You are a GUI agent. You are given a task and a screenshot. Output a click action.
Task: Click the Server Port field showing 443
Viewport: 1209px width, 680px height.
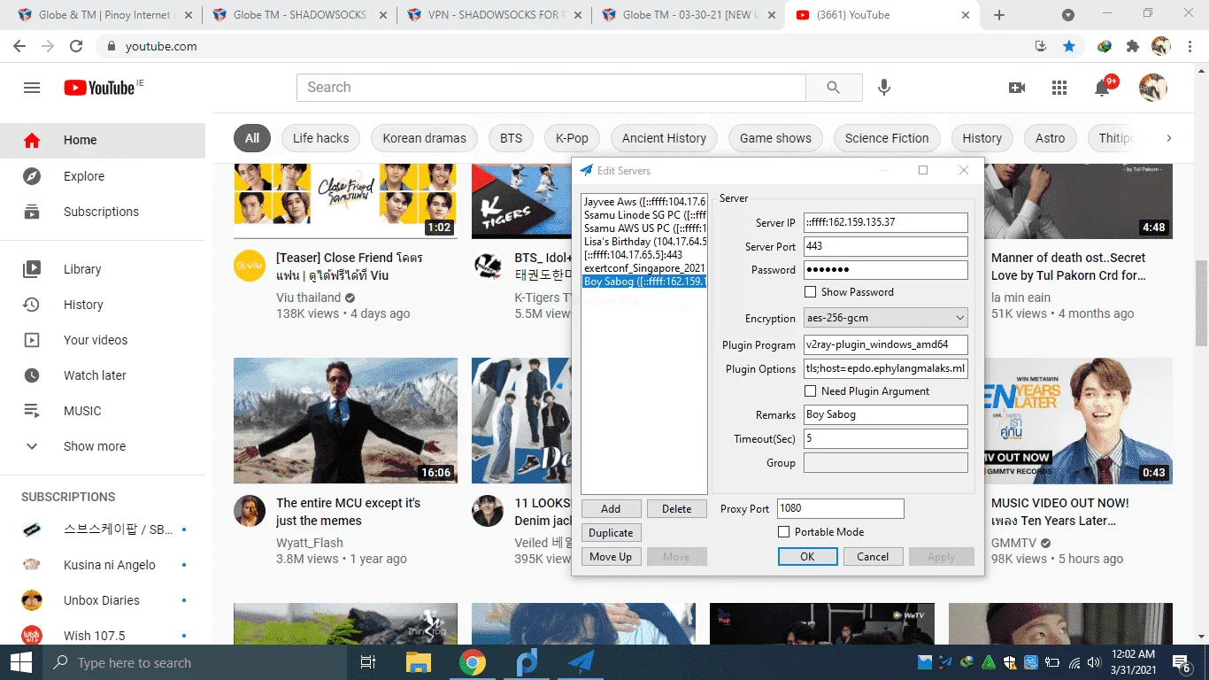pyautogui.click(x=886, y=246)
